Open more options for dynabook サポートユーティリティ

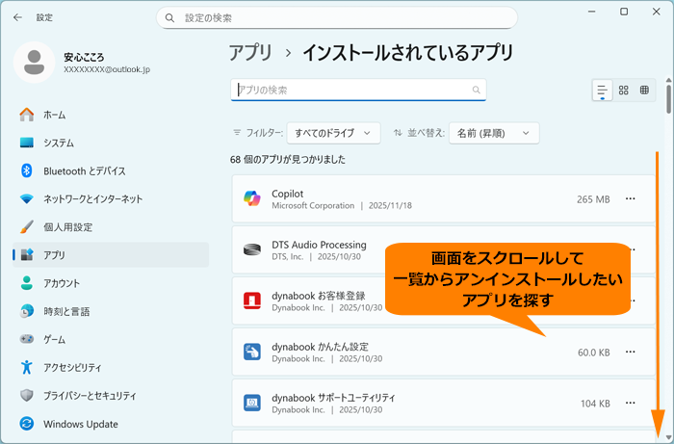[630, 403]
